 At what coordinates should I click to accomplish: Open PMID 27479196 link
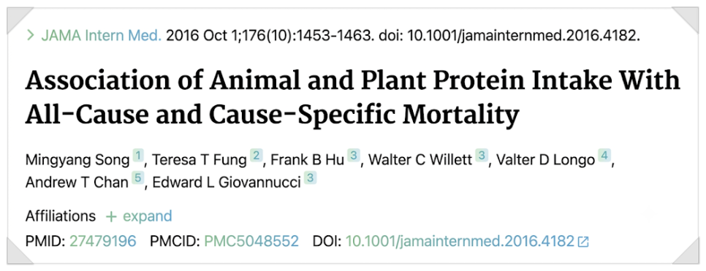(102, 242)
